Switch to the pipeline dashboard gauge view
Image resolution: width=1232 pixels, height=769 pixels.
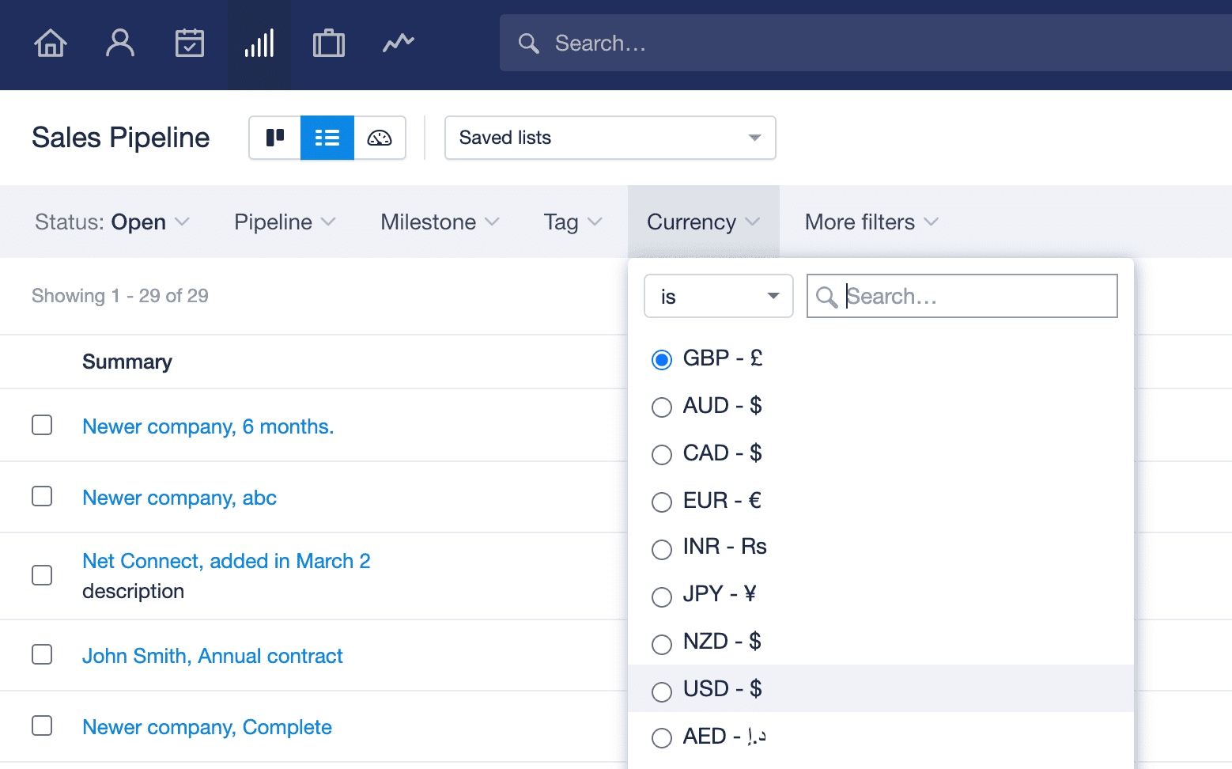[x=380, y=138]
